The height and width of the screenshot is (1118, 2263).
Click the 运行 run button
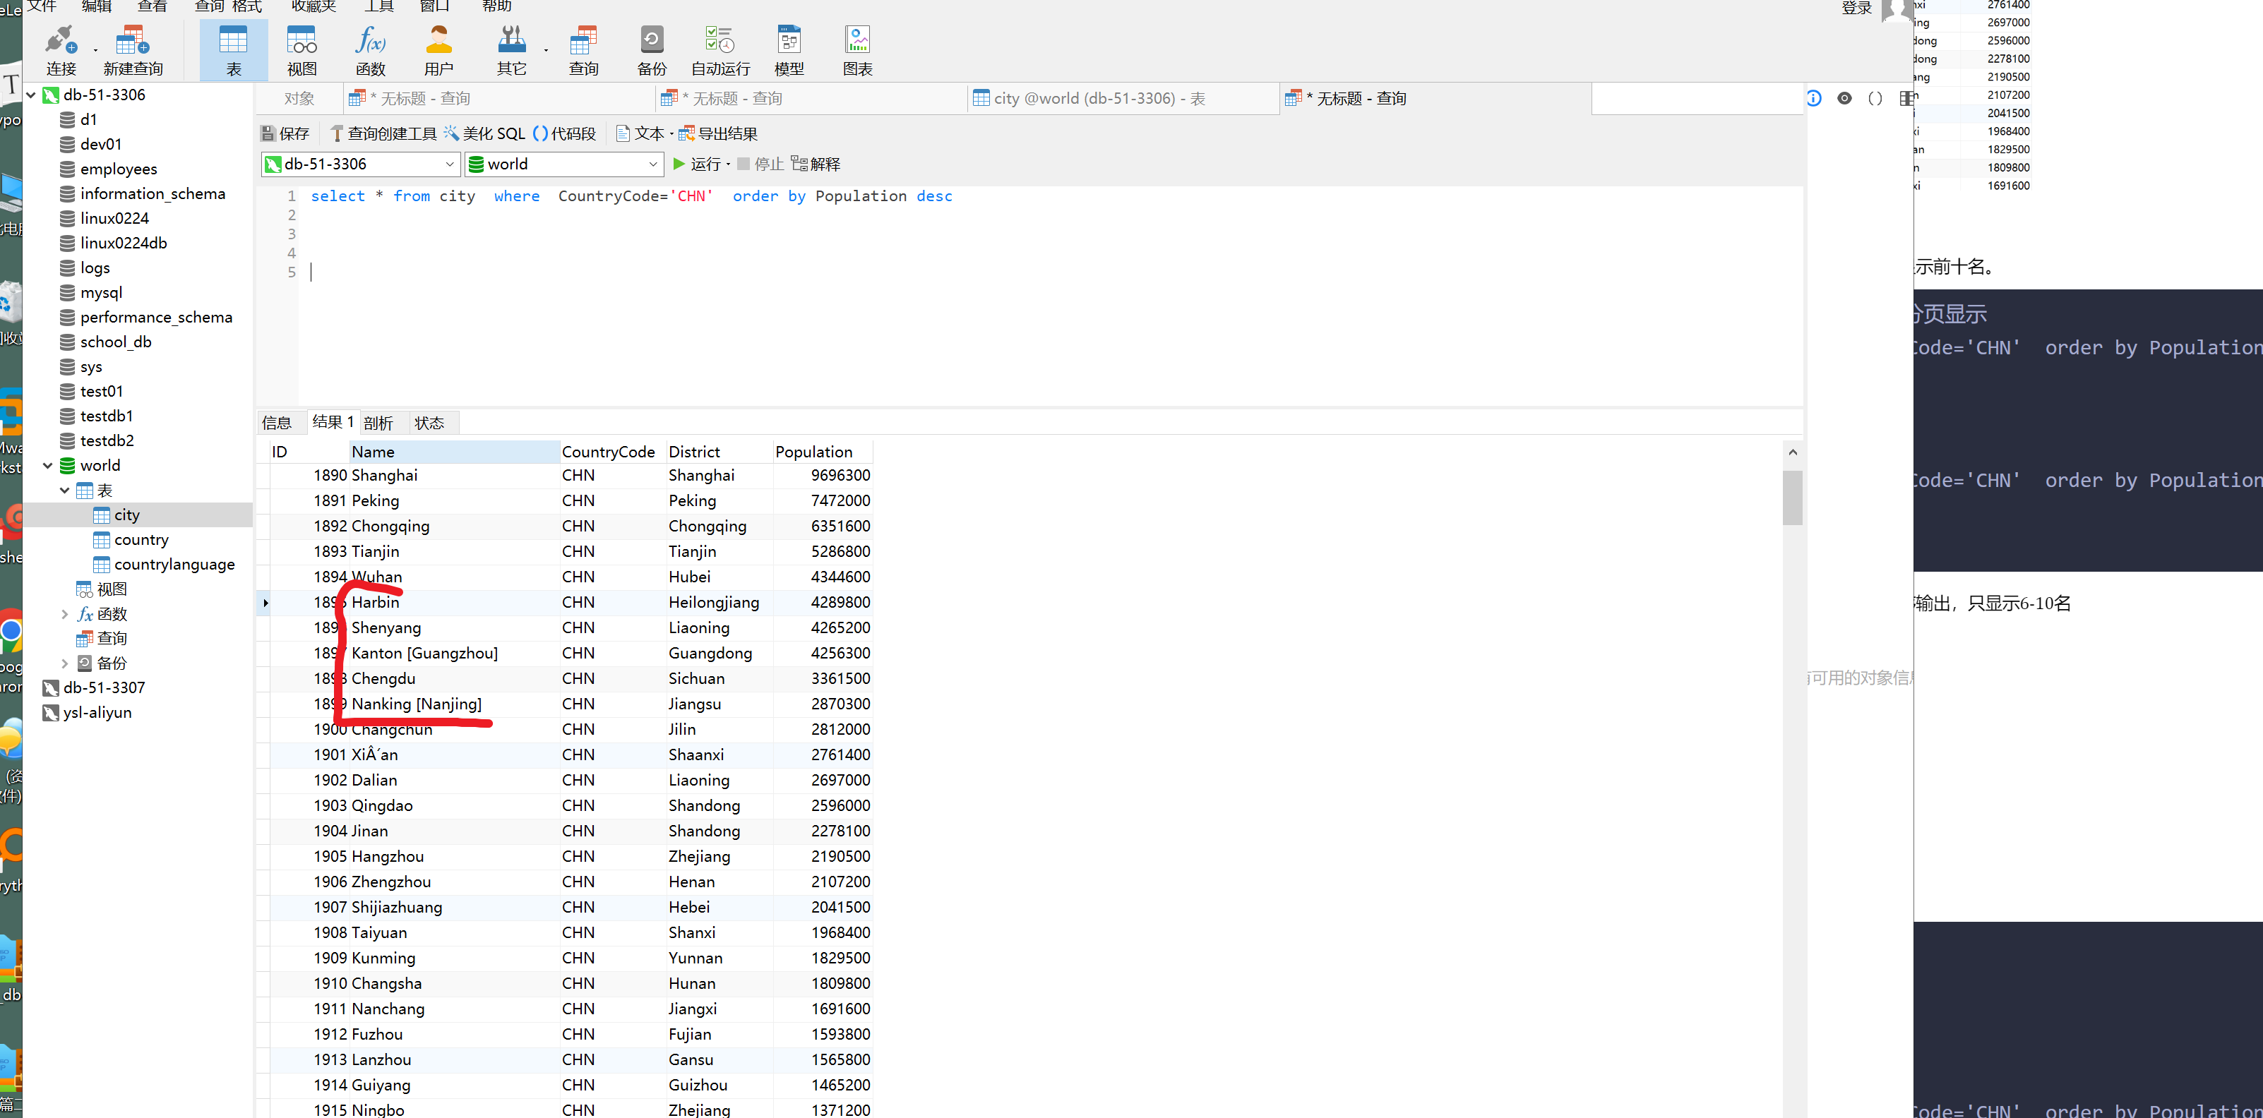coord(695,164)
